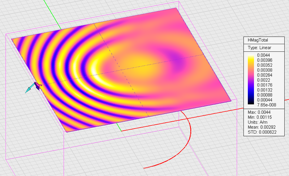The width and height of the screenshot is (289, 176).
Task: Click the legend color gradient bar
Action: (x=251, y=80)
